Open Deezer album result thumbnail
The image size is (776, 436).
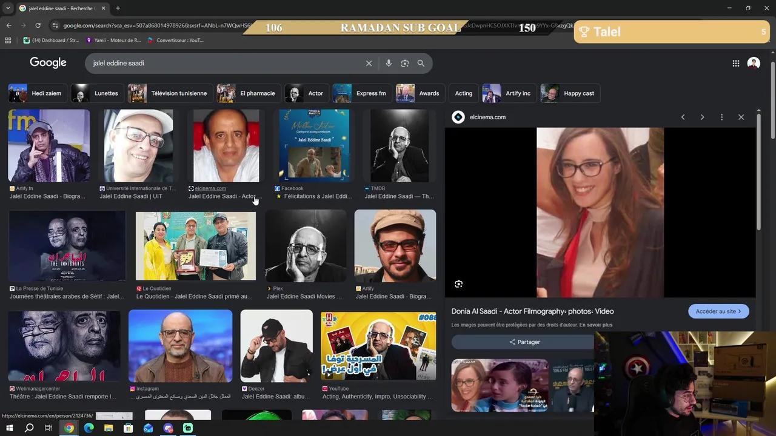(x=276, y=346)
